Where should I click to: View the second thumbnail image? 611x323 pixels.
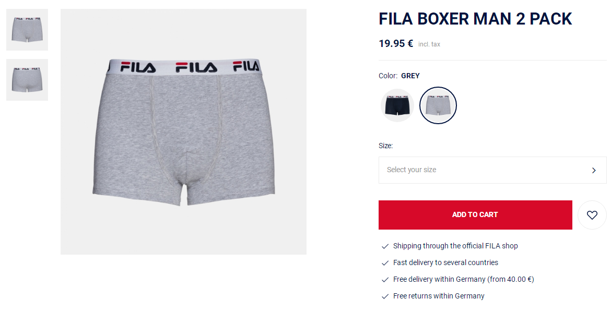[27, 80]
